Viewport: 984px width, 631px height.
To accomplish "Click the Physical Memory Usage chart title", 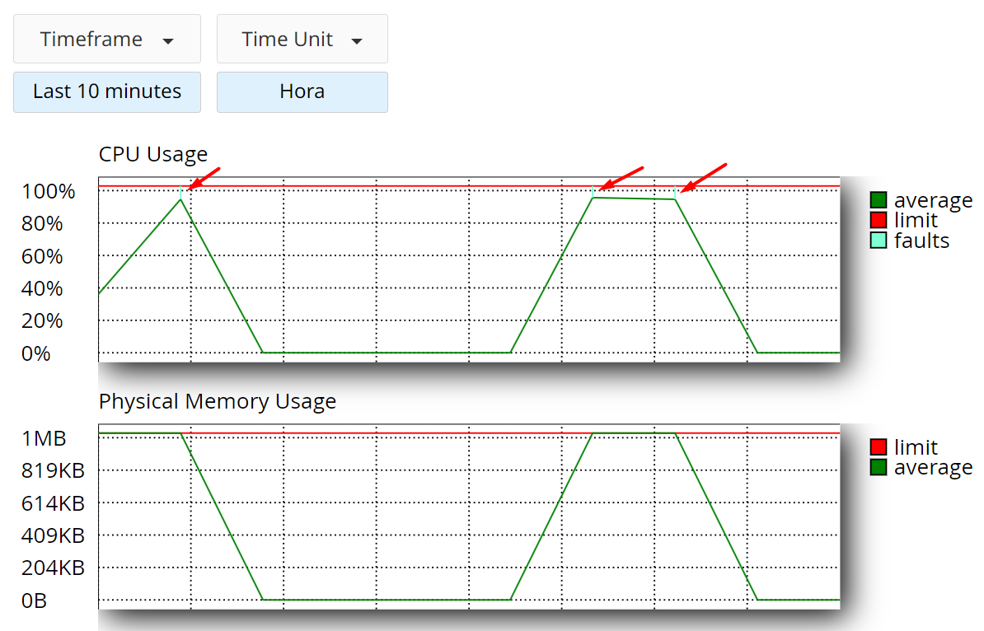I will pos(218,401).
